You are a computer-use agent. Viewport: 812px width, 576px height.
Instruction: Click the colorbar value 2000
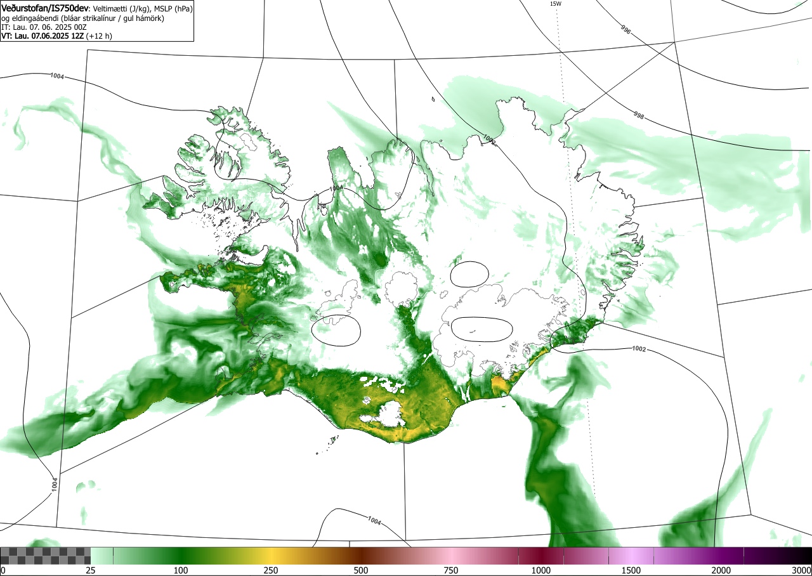tap(721, 570)
